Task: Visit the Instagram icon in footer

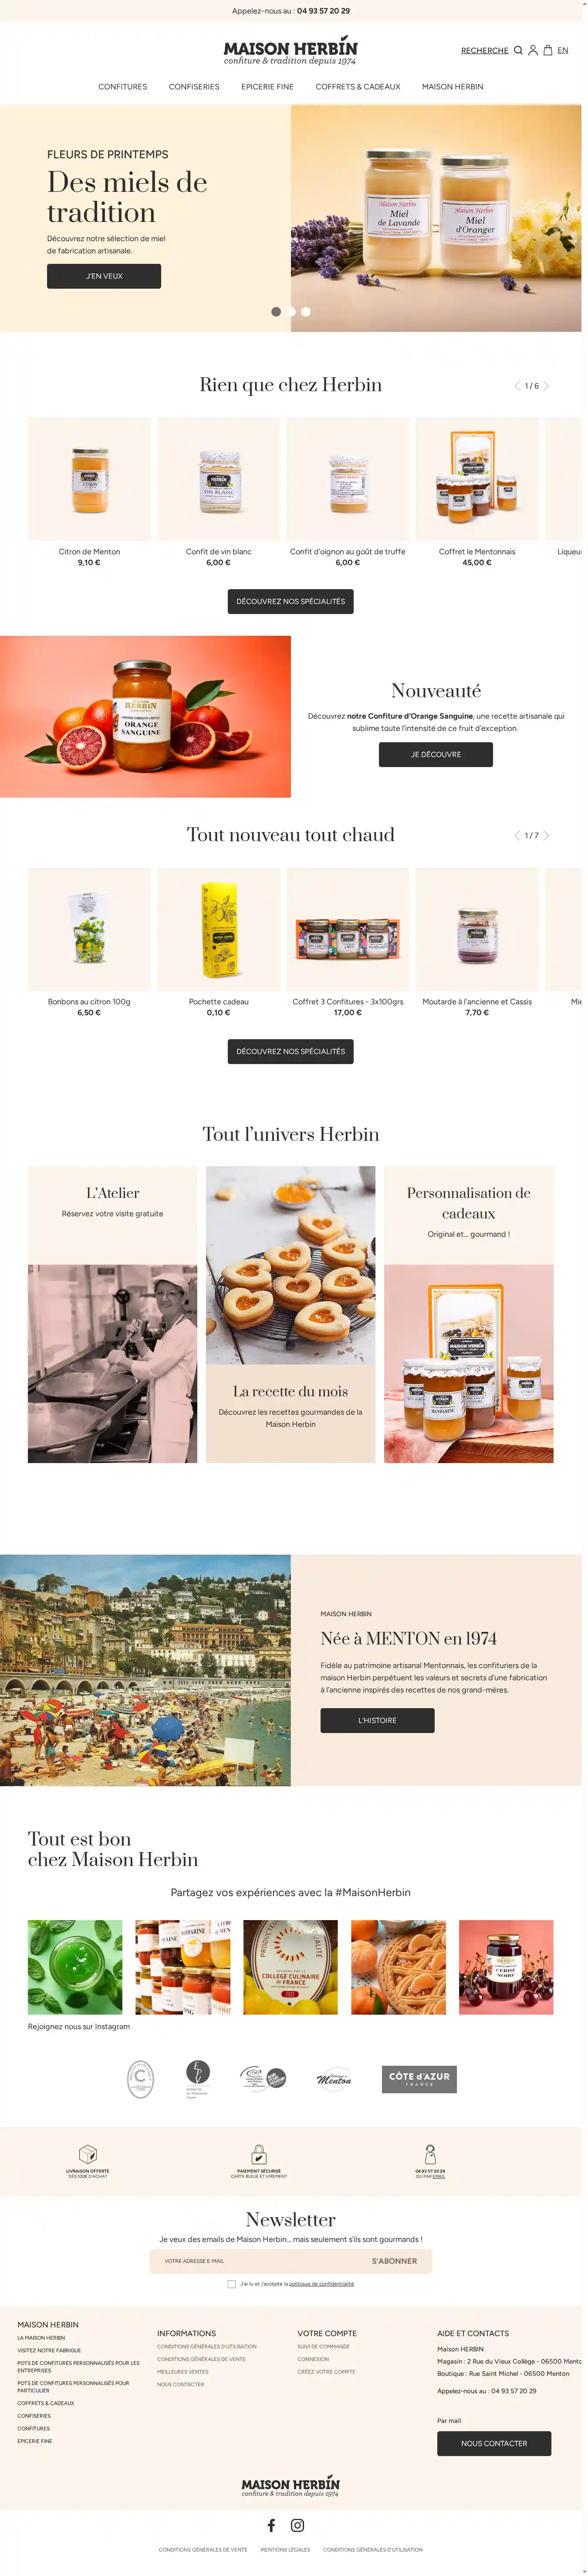Action: coord(297,2525)
